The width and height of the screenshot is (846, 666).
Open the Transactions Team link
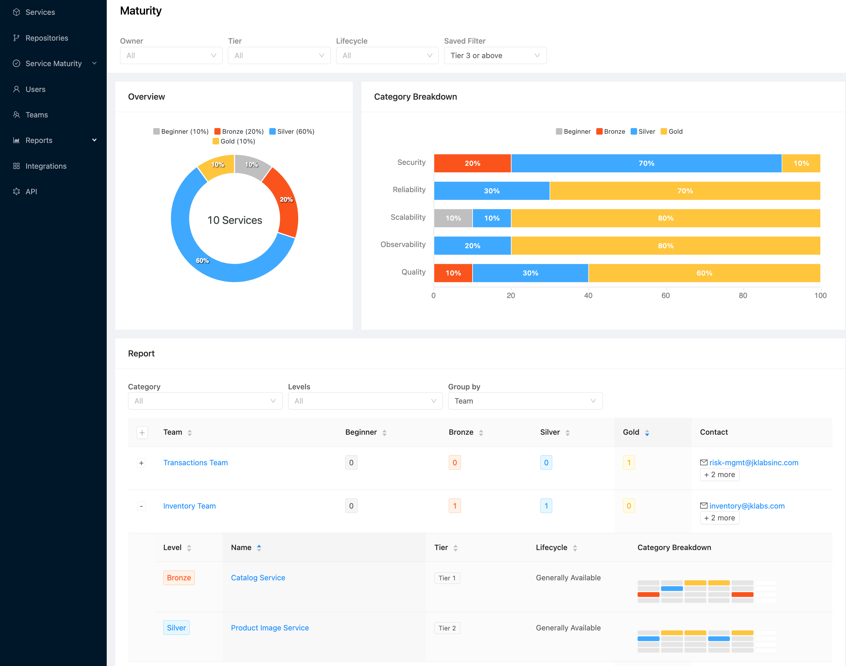(195, 463)
